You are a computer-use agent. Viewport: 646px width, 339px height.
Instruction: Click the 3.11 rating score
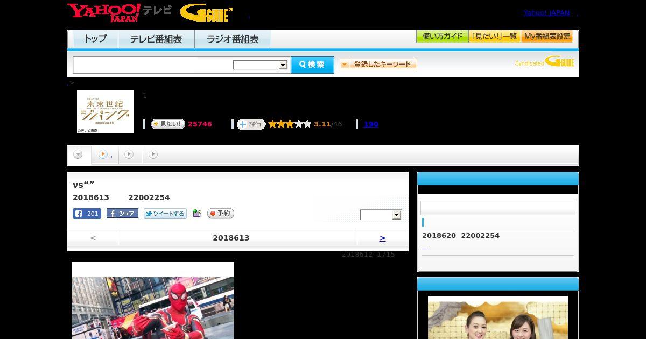[x=322, y=124]
